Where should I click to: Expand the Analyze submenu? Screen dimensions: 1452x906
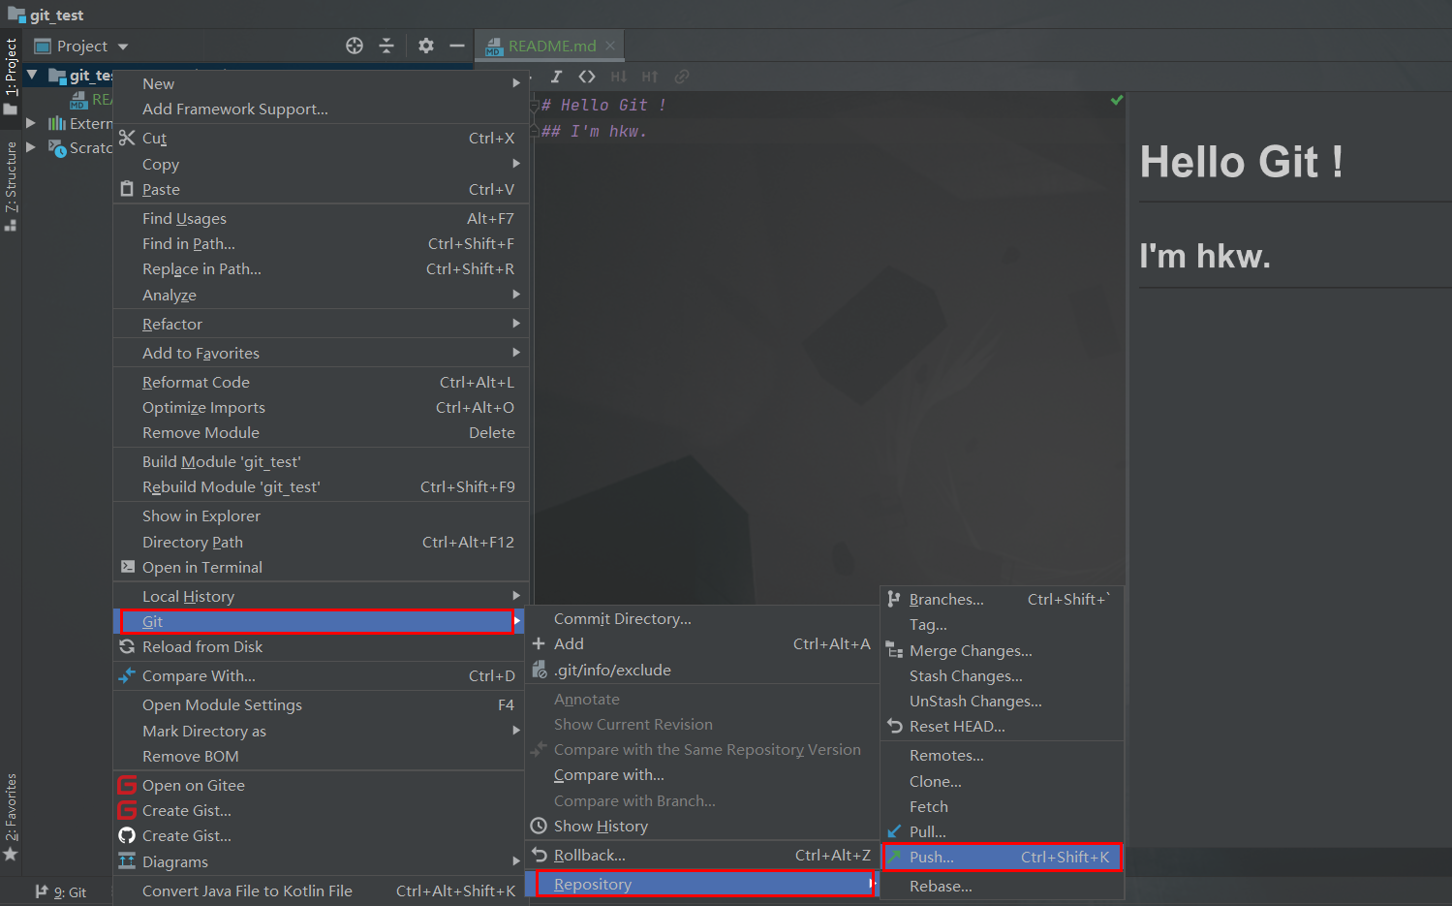(x=321, y=295)
